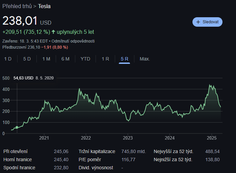This screenshot has width=236, height=173.
Task: Click the Horní hranice label
Action: click(x=18, y=159)
